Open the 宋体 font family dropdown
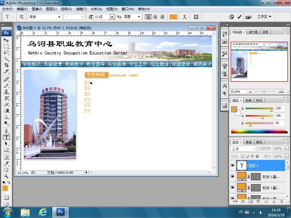 point(45,17)
